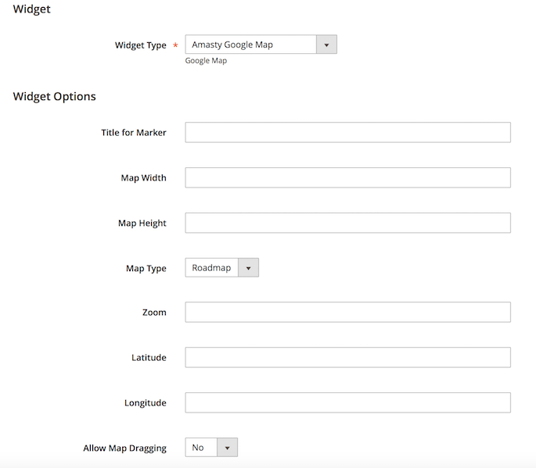Open the Allow Map Dragging dropdown

pyautogui.click(x=211, y=448)
